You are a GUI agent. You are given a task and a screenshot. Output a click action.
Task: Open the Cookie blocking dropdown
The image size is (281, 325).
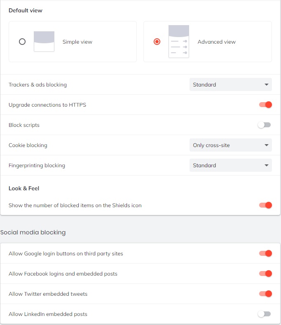coord(230,145)
